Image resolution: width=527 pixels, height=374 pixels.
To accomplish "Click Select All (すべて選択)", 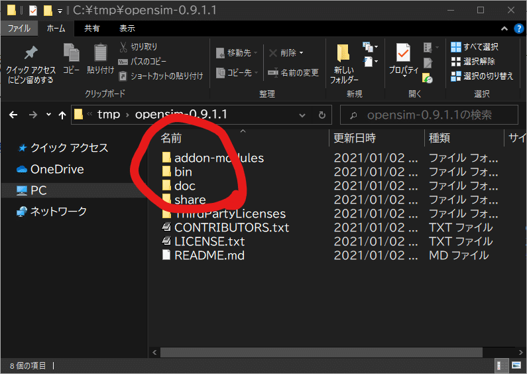I will (x=475, y=46).
